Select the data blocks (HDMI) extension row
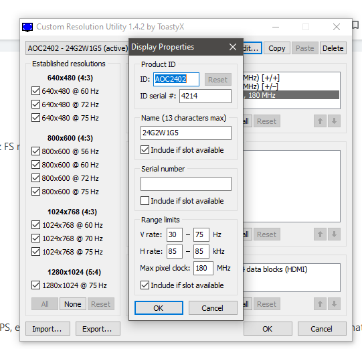The image size is (362, 349). click(291, 269)
